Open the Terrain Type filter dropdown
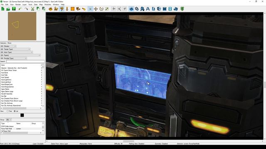266x149 pixels. pyautogui.click(x=15, y=49)
